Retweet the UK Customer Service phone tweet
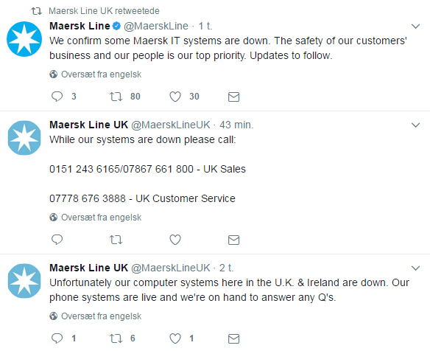The height and width of the screenshot is (351, 430). [116, 240]
